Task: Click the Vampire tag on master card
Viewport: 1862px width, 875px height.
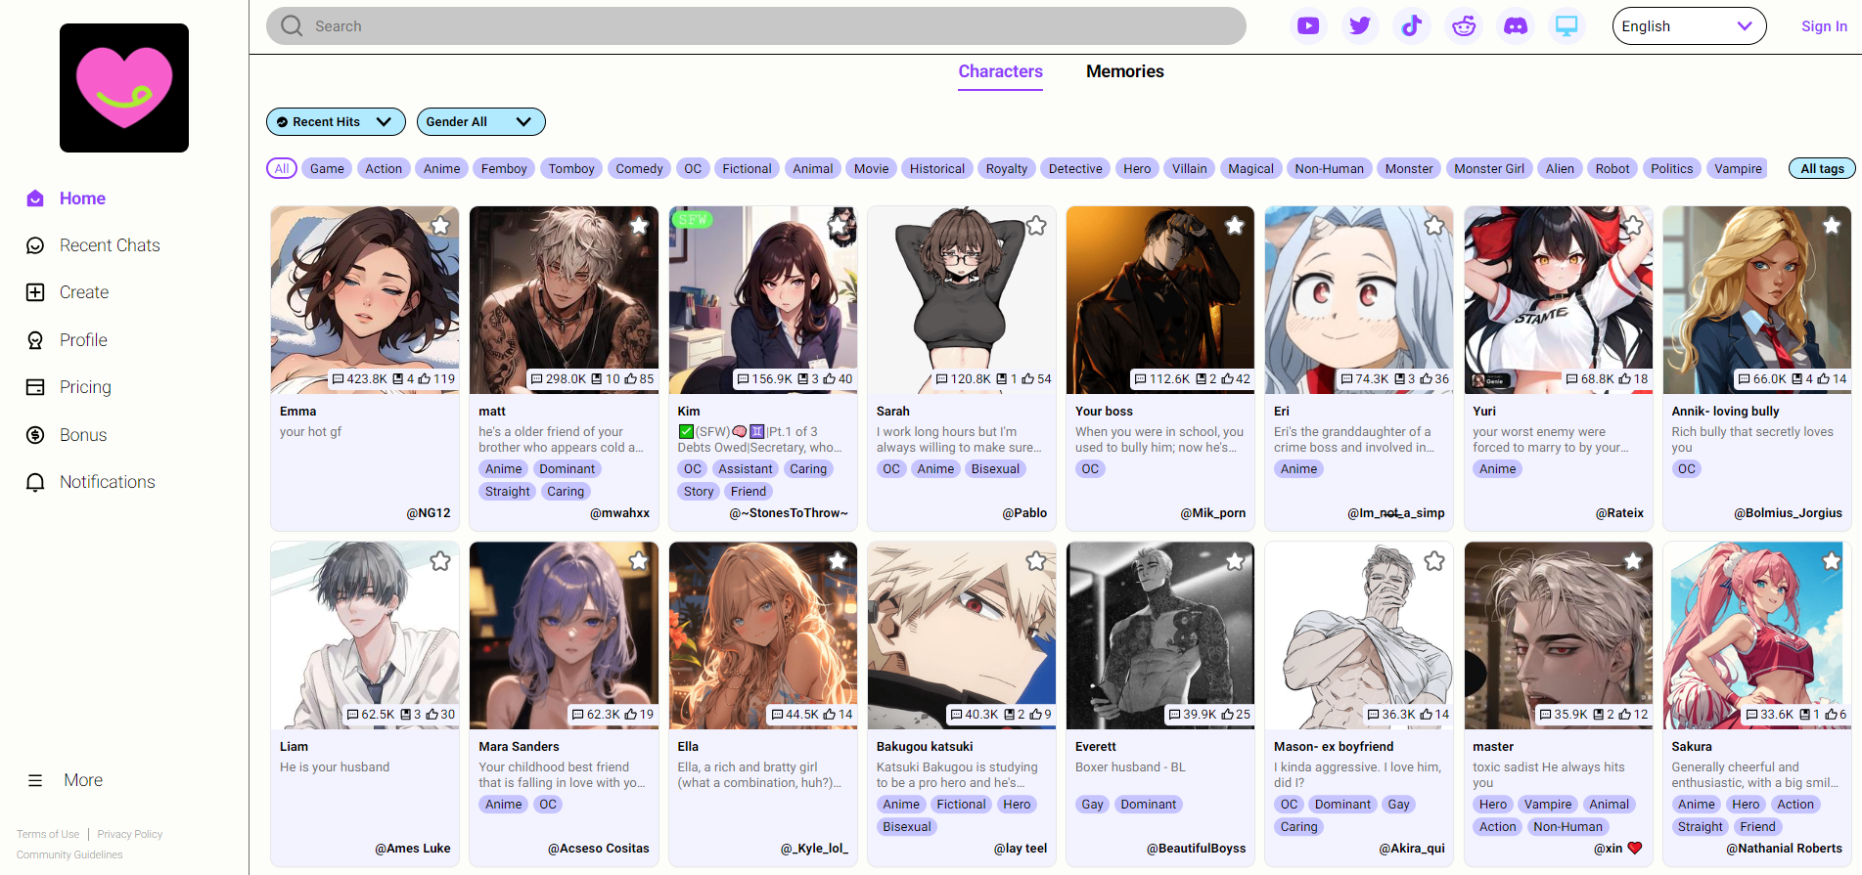Action: coord(1548,805)
